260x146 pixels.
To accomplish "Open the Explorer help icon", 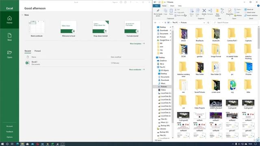I will tap(258, 6).
